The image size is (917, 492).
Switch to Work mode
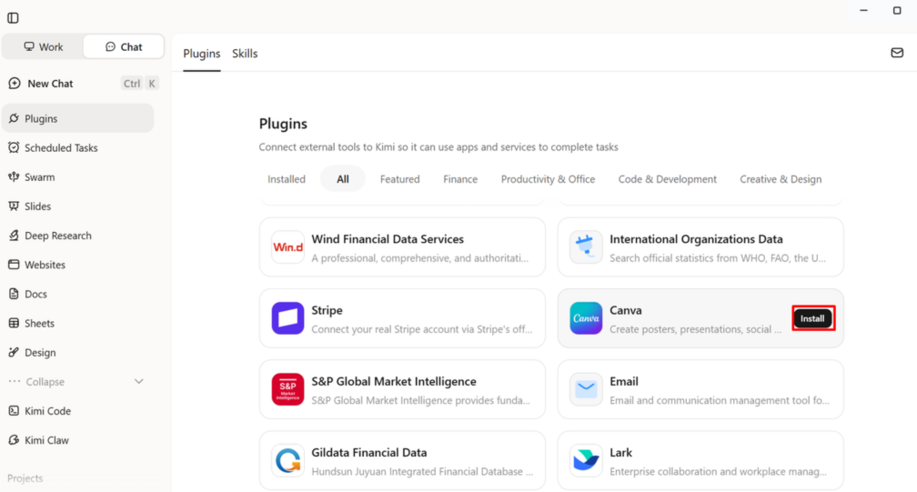(x=44, y=46)
